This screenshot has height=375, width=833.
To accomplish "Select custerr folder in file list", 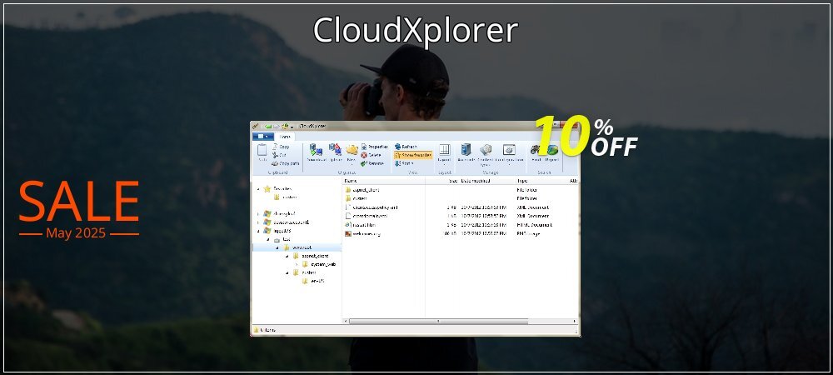I will pyautogui.click(x=357, y=198).
